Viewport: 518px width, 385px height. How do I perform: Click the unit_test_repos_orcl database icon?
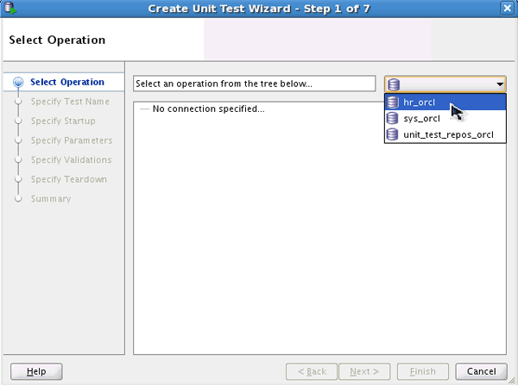(394, 134)
